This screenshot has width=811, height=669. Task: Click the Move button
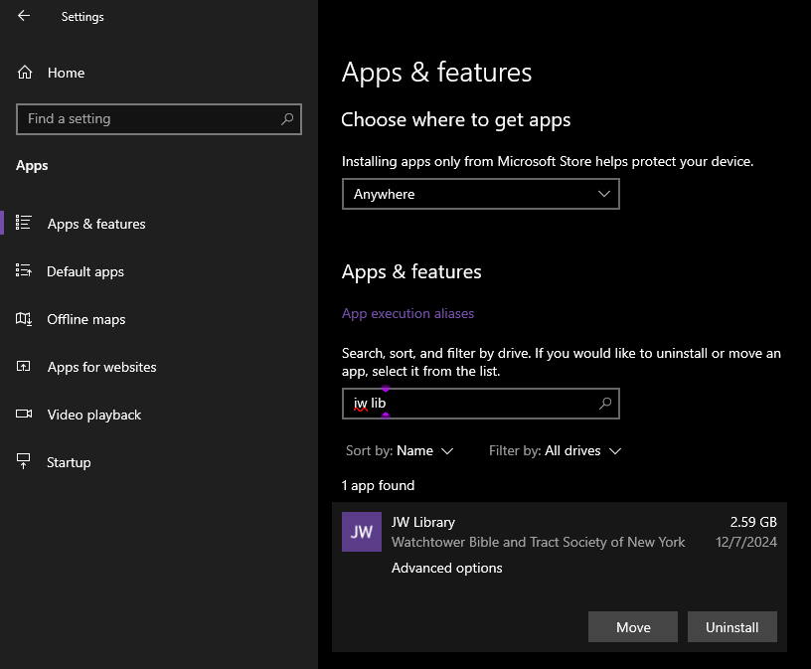click(633, 627)
